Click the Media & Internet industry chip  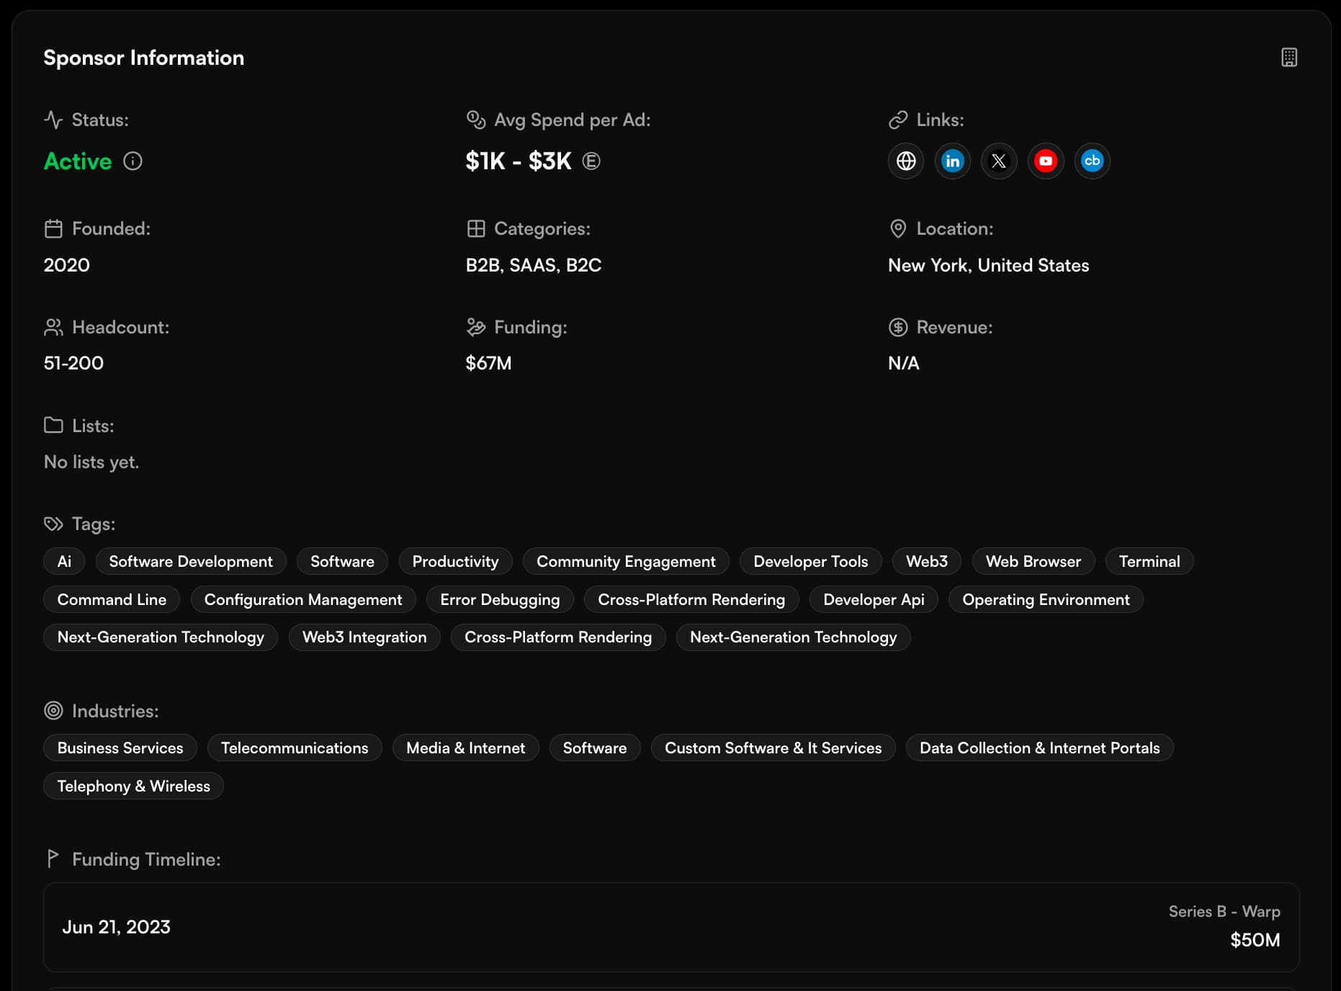465,748
